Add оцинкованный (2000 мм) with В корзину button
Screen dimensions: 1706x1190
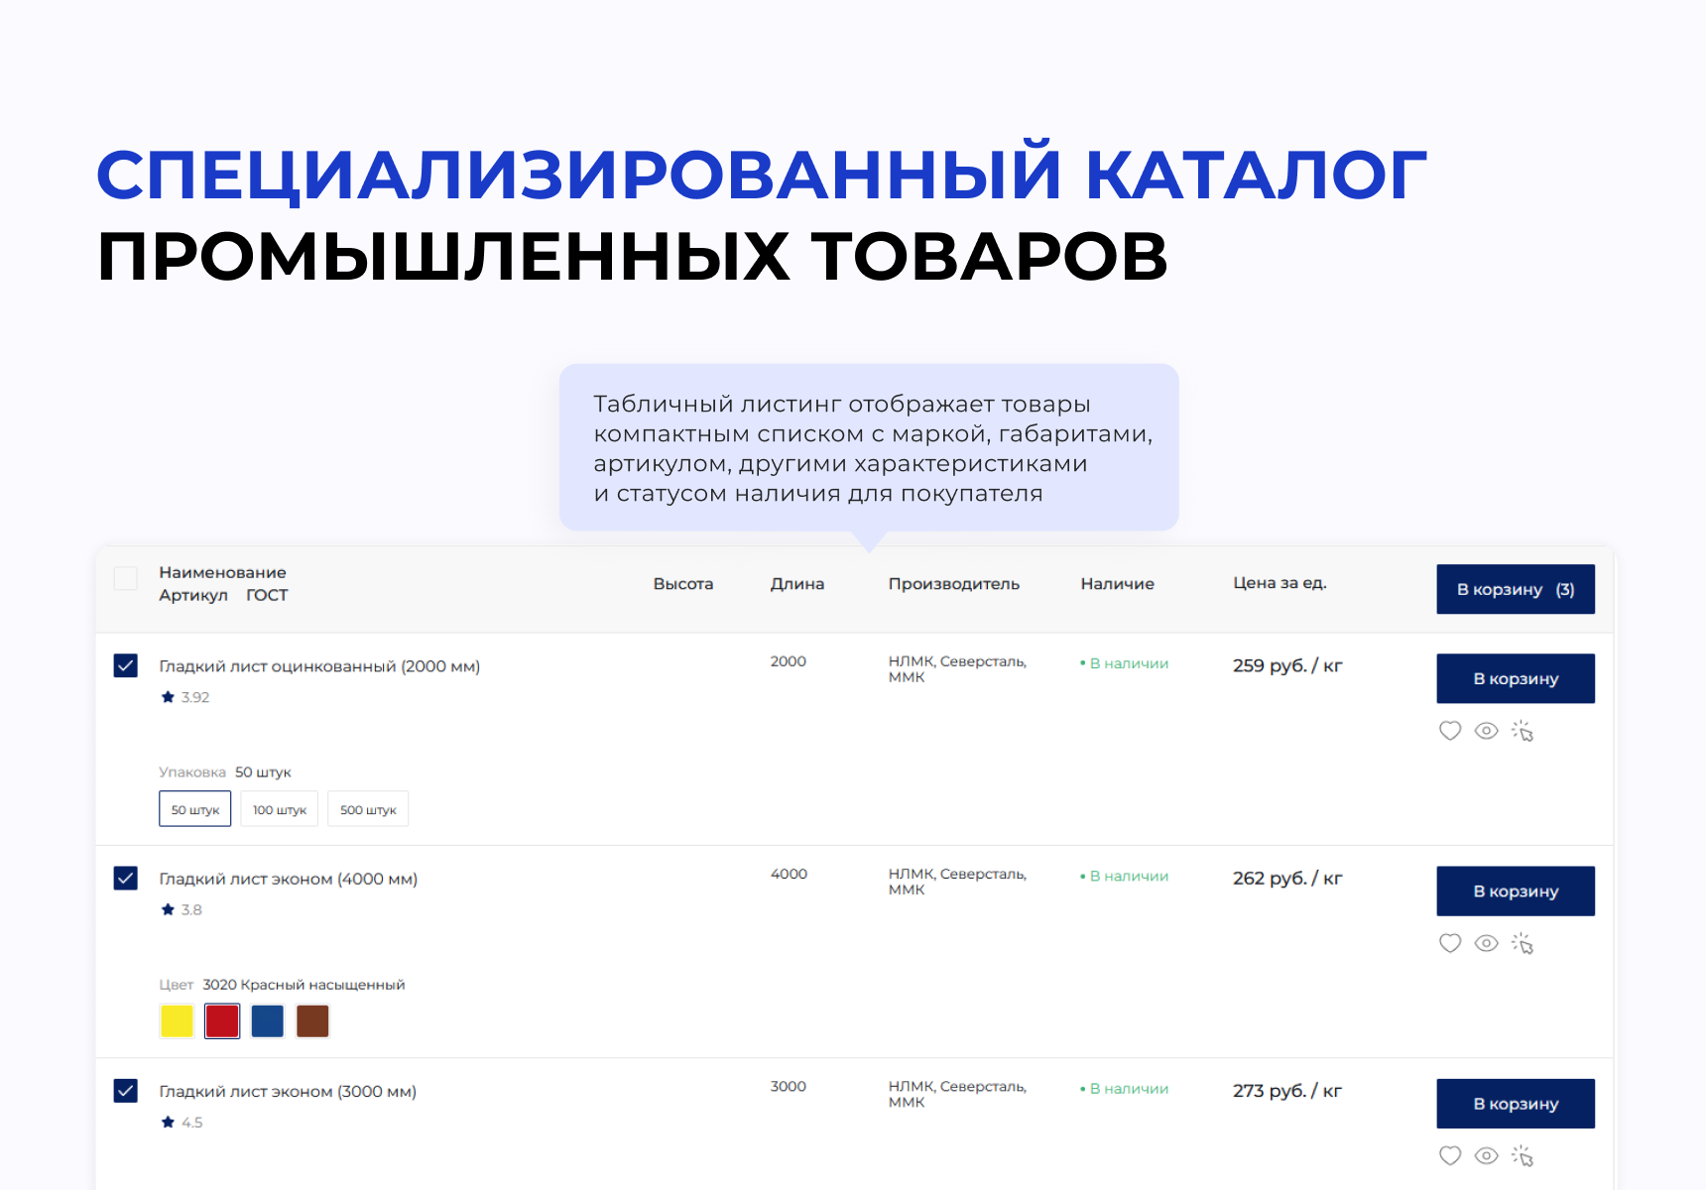[1516, 678]
